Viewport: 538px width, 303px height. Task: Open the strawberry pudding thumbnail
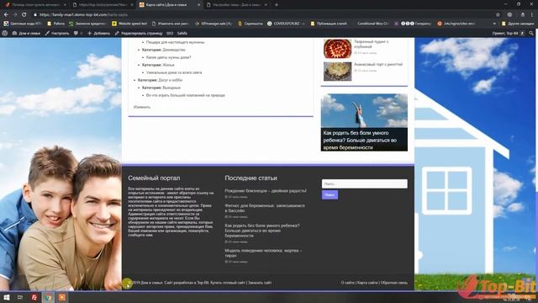(338, 49)
